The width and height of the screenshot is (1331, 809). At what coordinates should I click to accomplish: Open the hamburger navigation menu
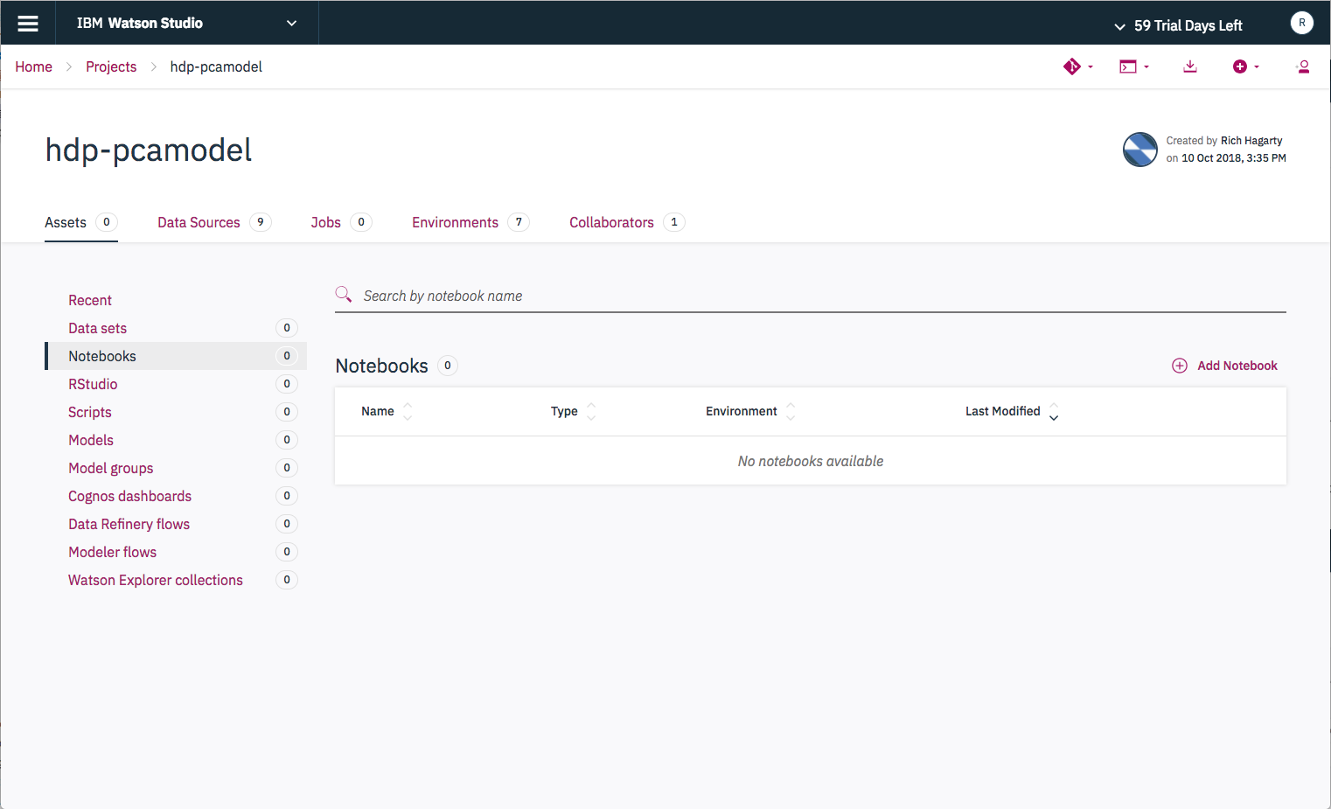(28, 24)
